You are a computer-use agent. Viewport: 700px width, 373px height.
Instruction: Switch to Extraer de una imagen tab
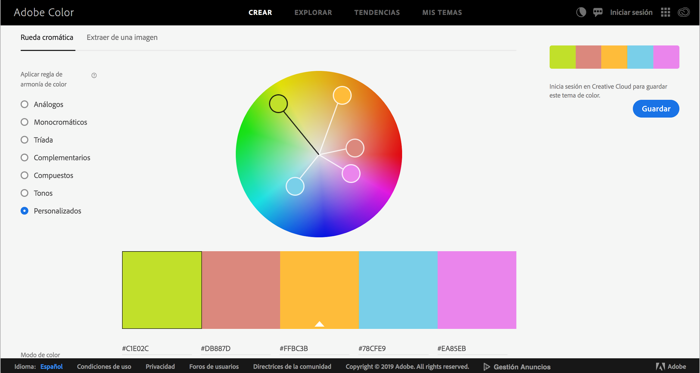[x=122, y=37]
